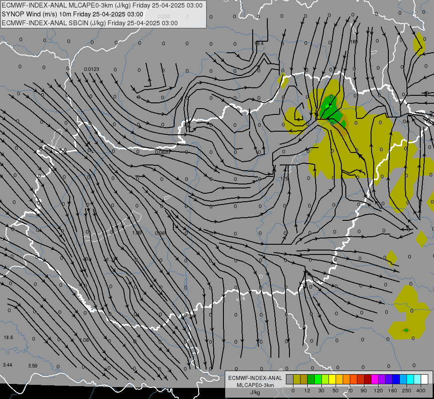Click the legend tick label 90

(x=364, y=391)
